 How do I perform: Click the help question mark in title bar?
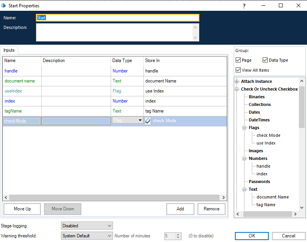click(x=244, y=6)
